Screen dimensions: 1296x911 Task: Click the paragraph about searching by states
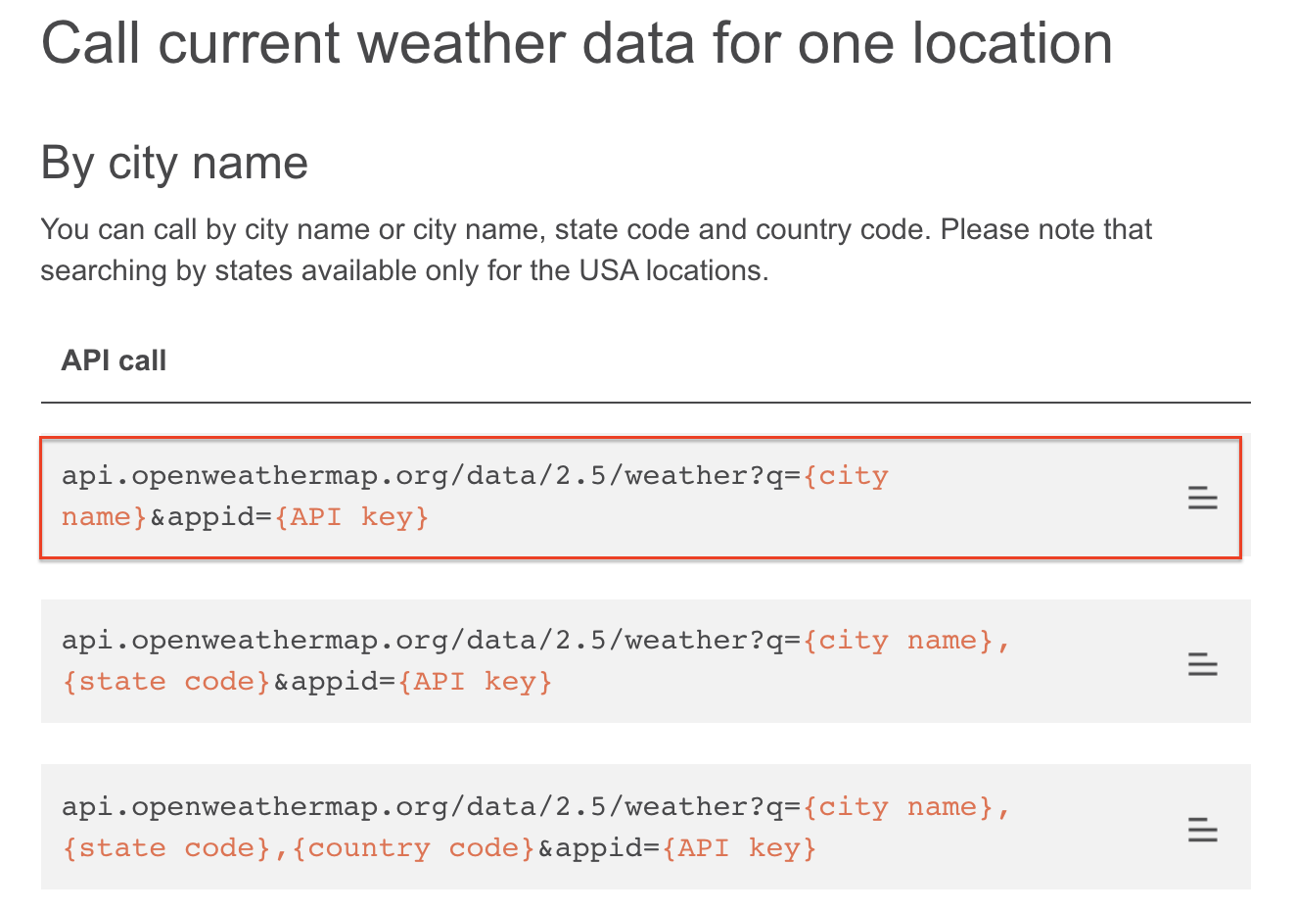pyautogui.click(x=596, y=250)
